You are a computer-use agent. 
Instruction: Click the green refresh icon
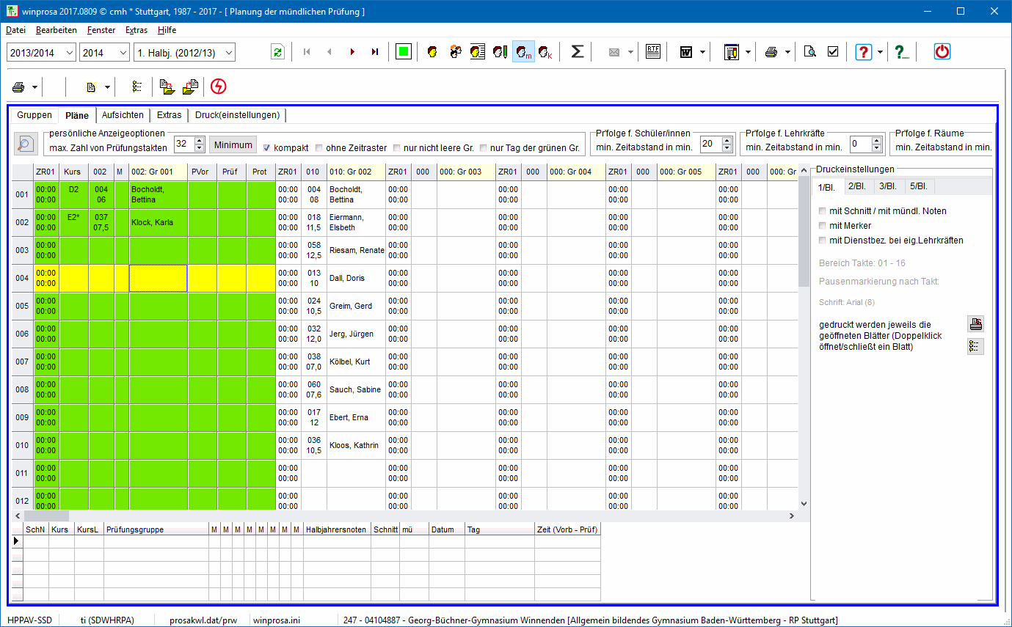277,52
